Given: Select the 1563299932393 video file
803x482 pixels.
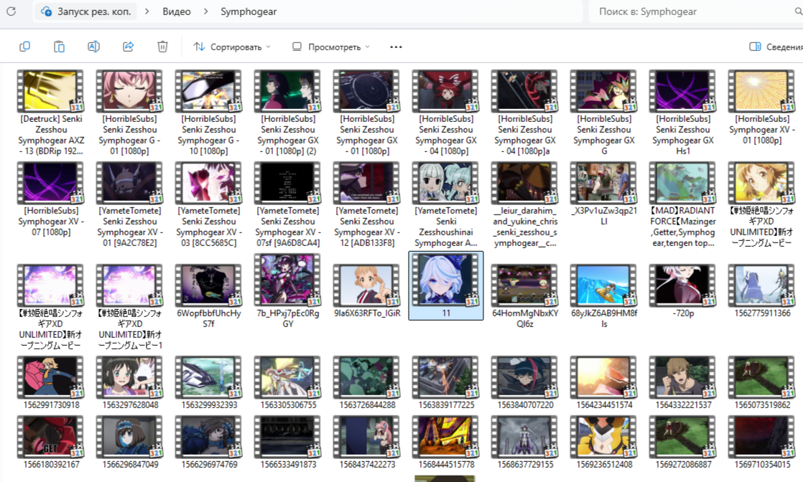Looking at the screenshot, I should (x=209, y=383).
